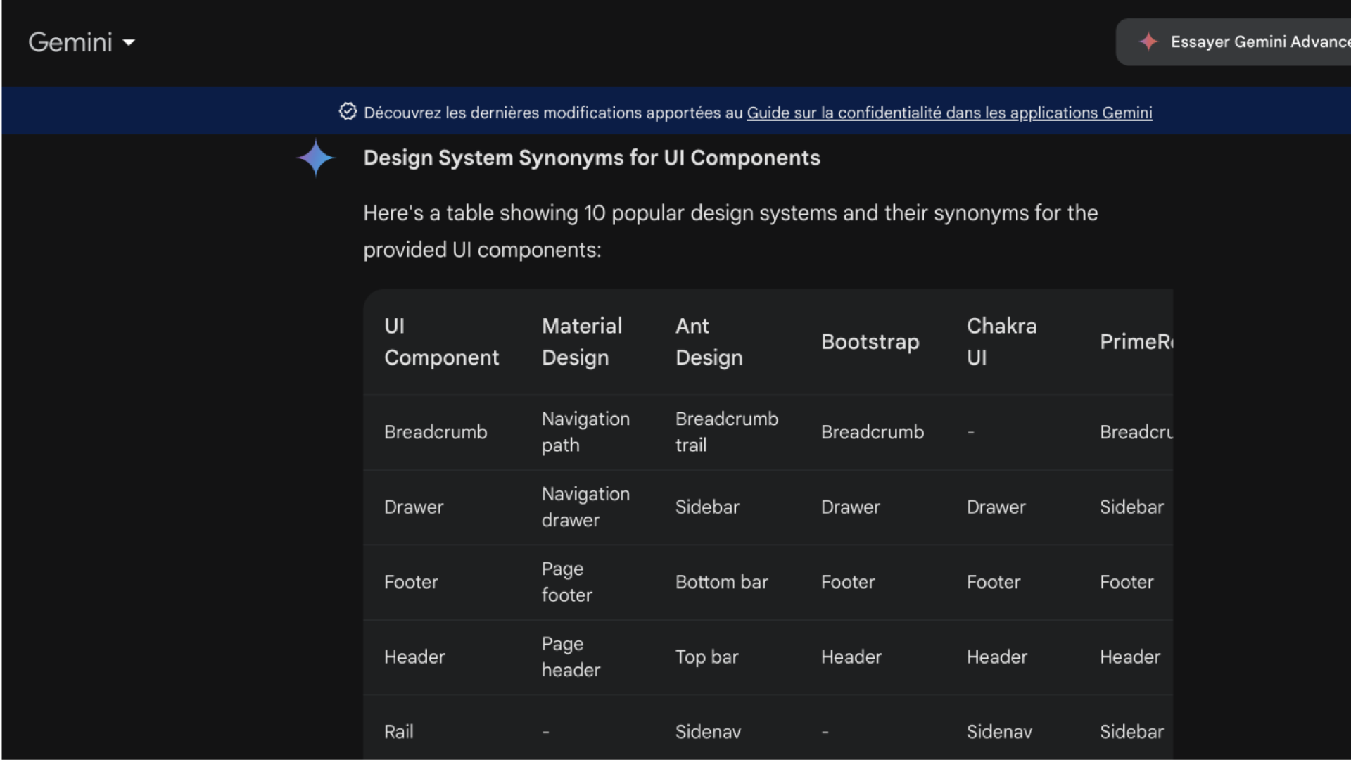
Task: Click the 'Page header' cell
Action: tap(571, 657)
